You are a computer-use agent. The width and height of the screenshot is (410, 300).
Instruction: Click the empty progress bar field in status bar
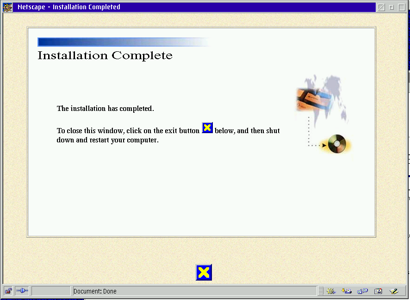[x=51, y=291]
